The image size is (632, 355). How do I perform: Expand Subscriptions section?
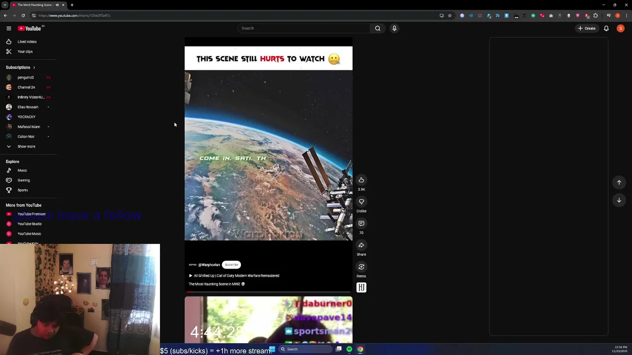pos(21,68)
